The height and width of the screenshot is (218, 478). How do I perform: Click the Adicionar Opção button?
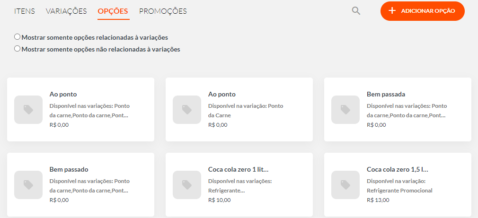423,11
